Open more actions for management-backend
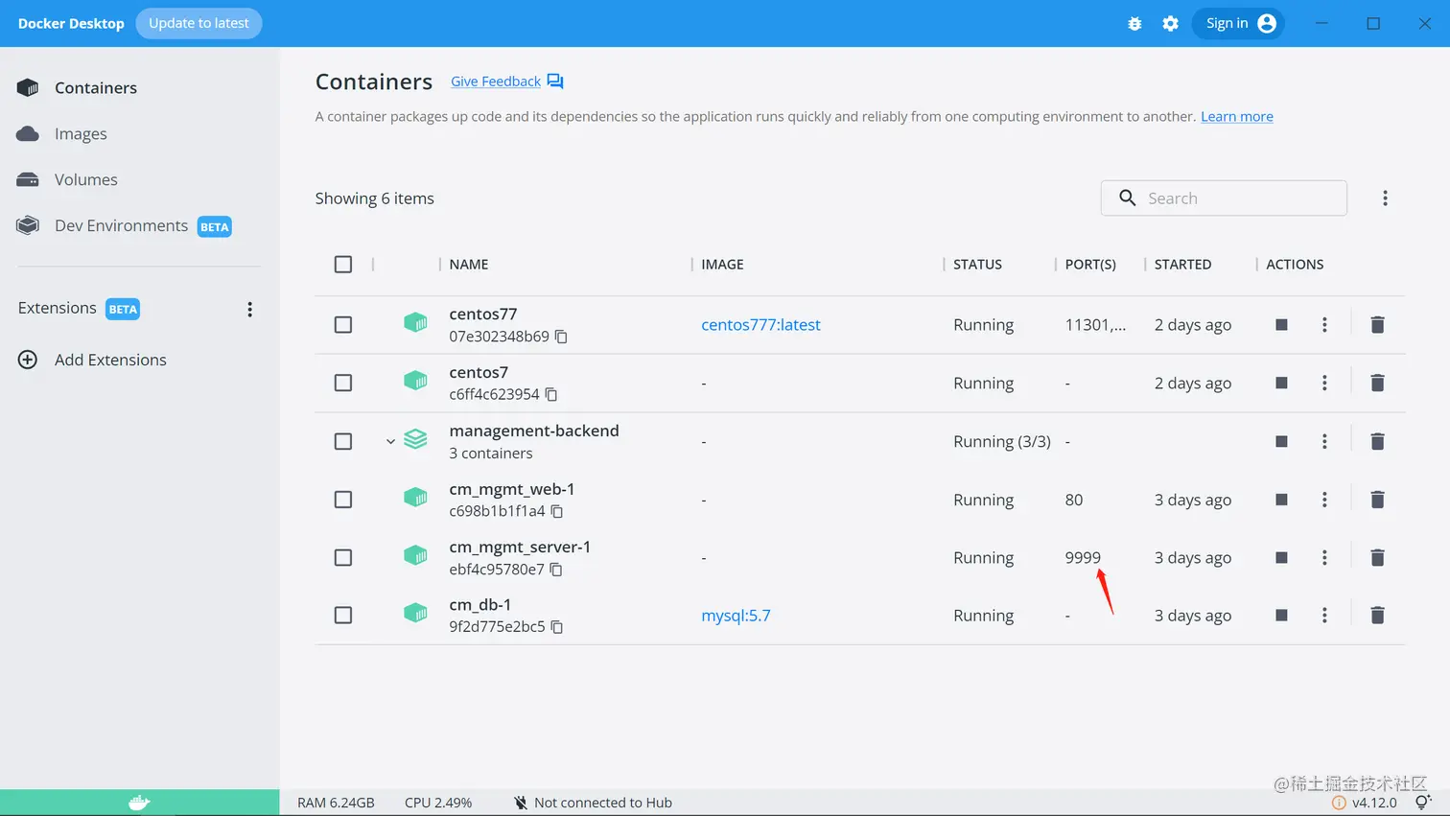Screen dimensions: 1450x816 point(1324,441)
